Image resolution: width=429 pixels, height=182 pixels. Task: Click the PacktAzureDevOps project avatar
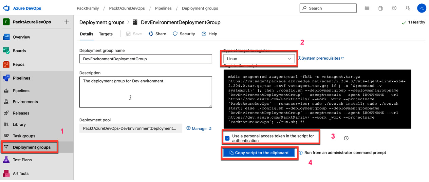6,22
